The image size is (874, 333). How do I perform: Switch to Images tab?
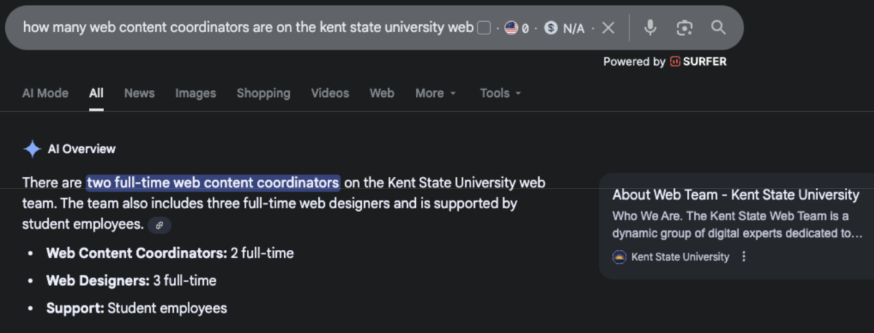click(195, 93)
